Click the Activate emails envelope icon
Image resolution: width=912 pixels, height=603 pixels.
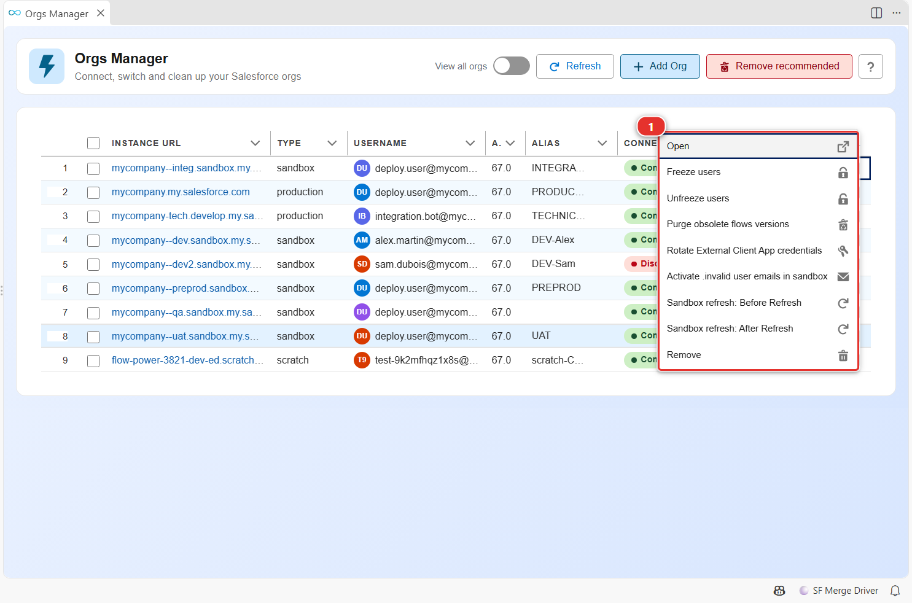(x=843, y=277)
